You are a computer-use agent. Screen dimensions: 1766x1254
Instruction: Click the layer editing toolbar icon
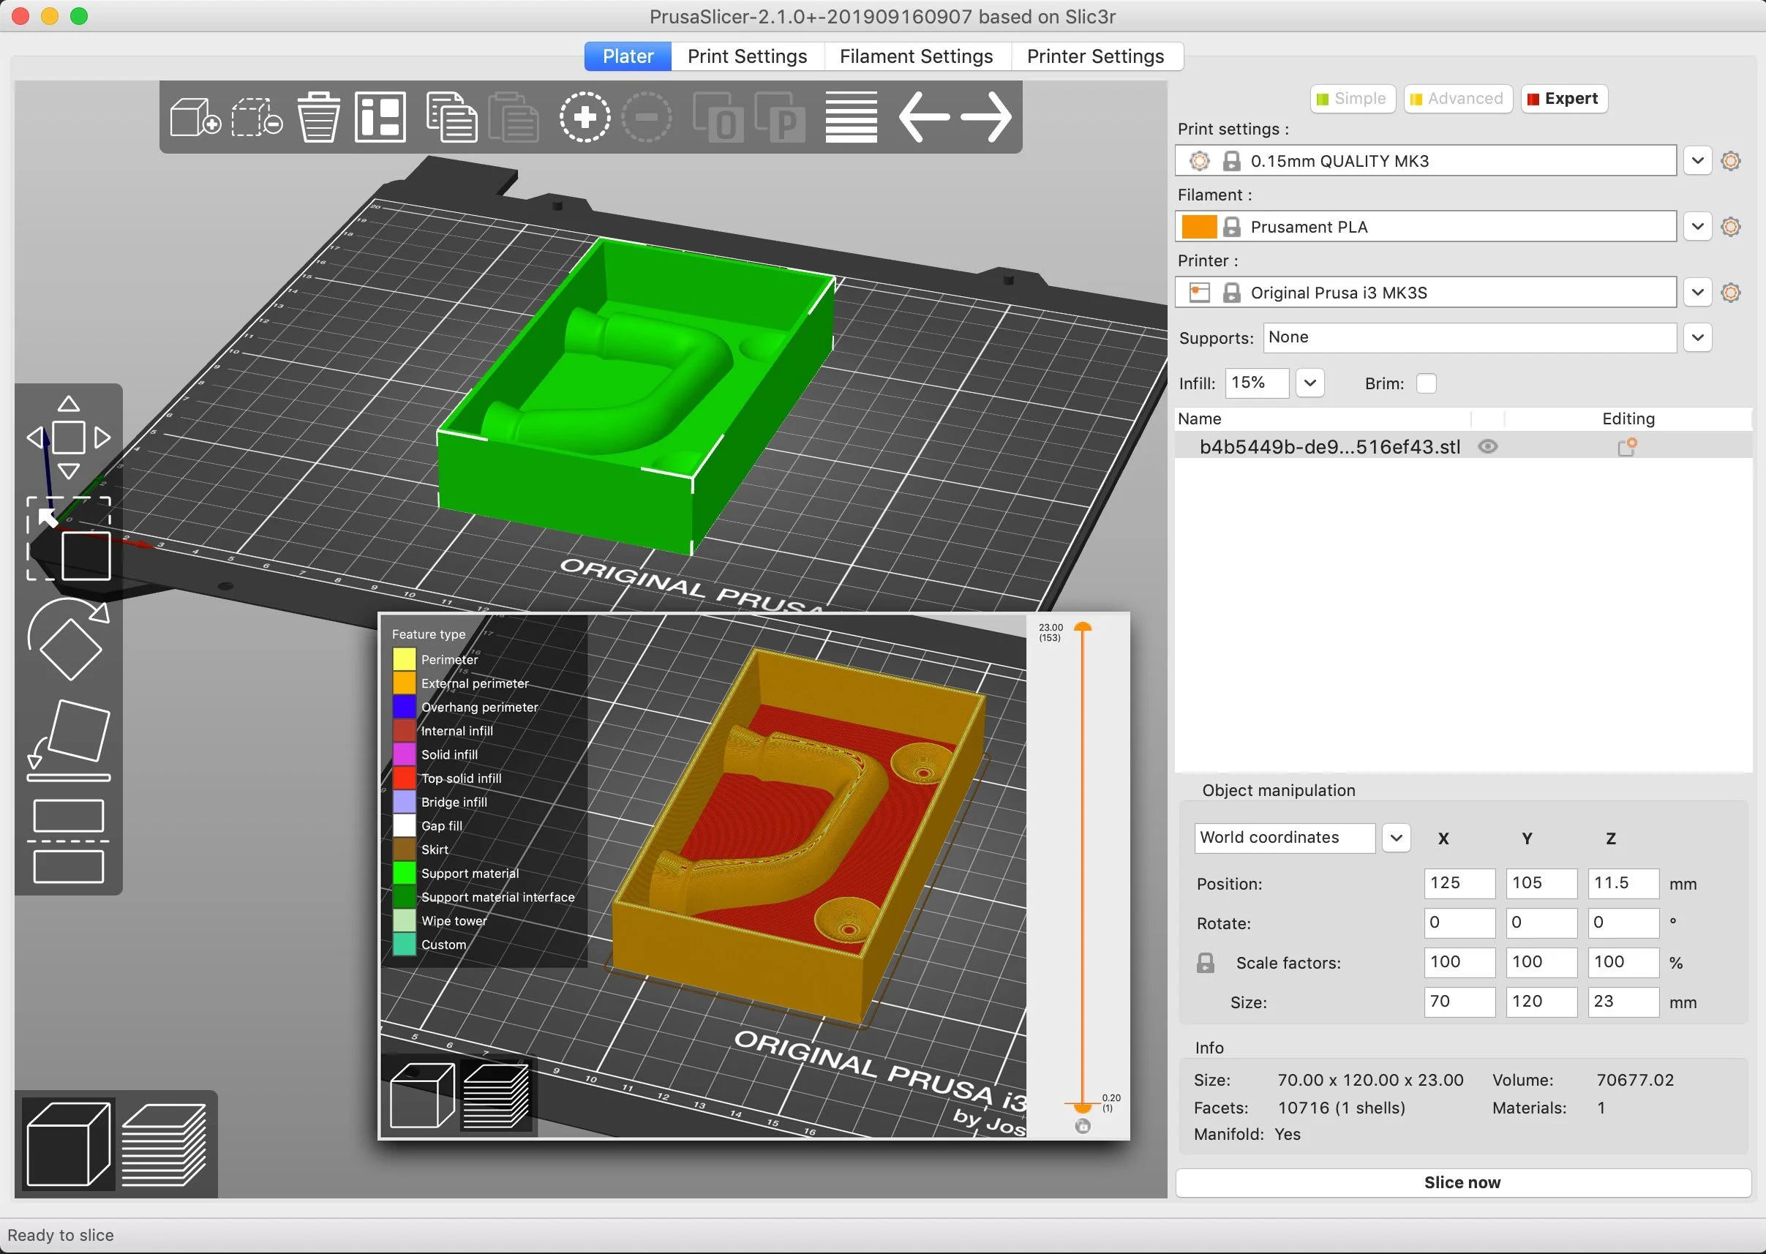[851, 117]
